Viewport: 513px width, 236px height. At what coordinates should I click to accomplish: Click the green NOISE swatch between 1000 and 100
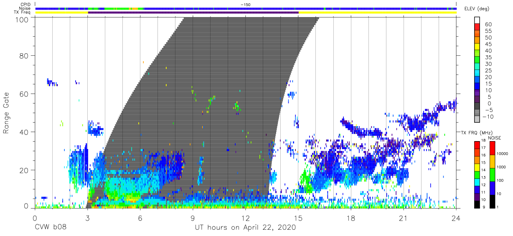tap(492, 174)
